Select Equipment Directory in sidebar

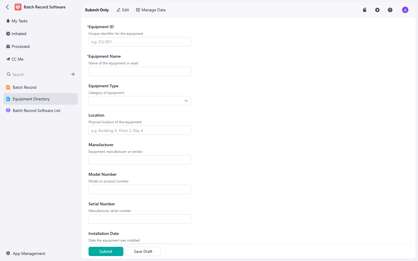(41, 99)
